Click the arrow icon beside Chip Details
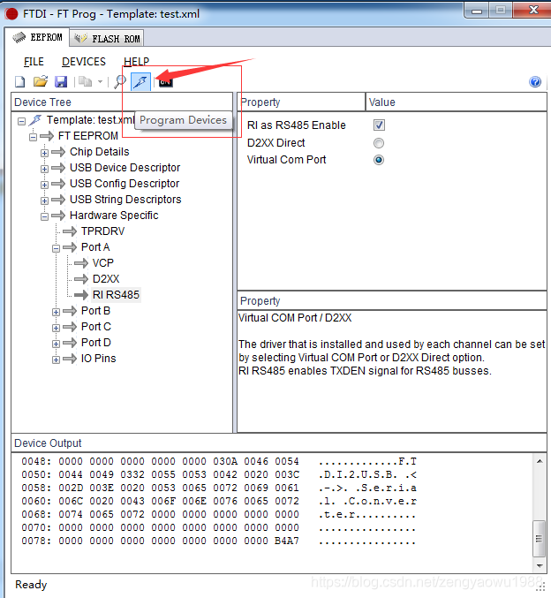The width and height of the screenshot is (551, 598). point(58,152)
